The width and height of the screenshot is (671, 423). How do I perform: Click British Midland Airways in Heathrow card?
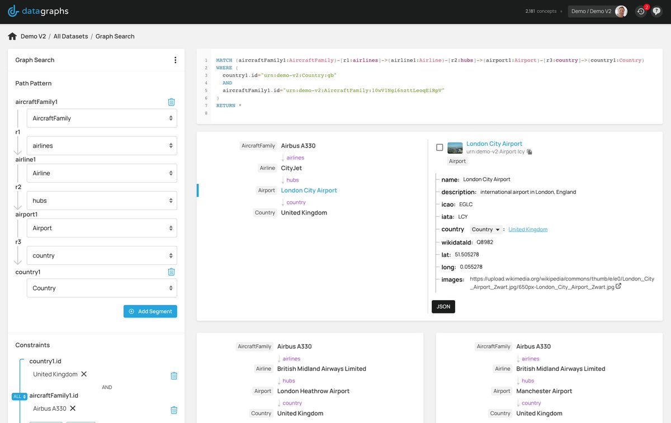click(322, 369)
